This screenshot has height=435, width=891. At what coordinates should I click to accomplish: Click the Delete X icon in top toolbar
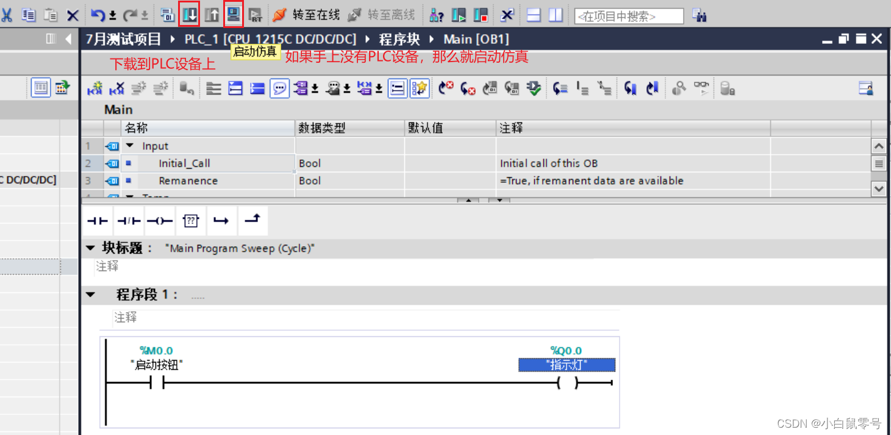(73, 16)
